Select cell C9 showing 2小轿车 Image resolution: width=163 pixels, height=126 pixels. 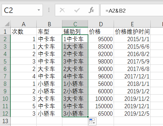tap(75, 91)
